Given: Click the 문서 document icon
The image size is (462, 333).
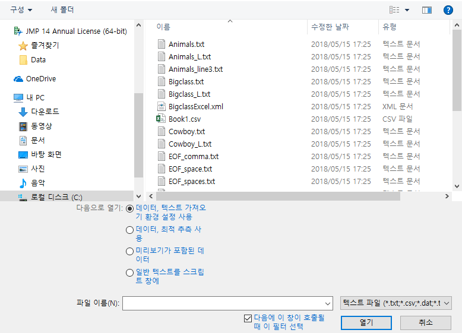Looking at the screenshot, I should [23, 141].
